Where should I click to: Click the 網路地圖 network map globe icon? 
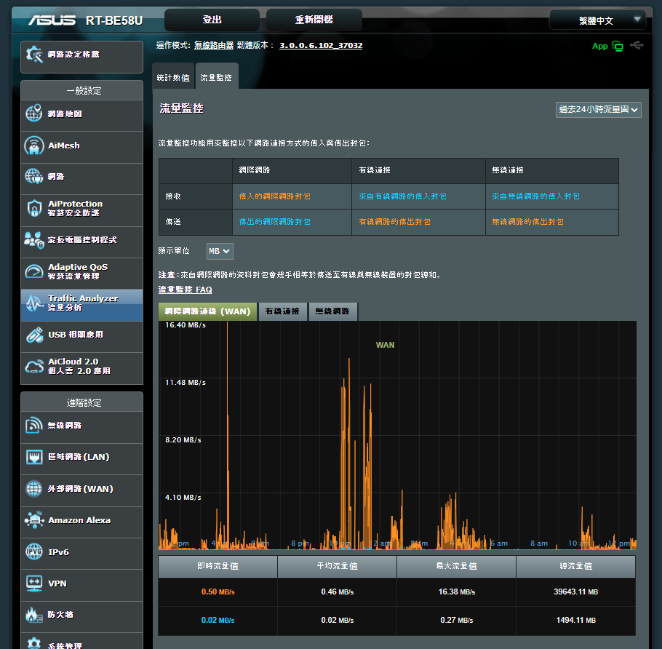tap(33, 114)
